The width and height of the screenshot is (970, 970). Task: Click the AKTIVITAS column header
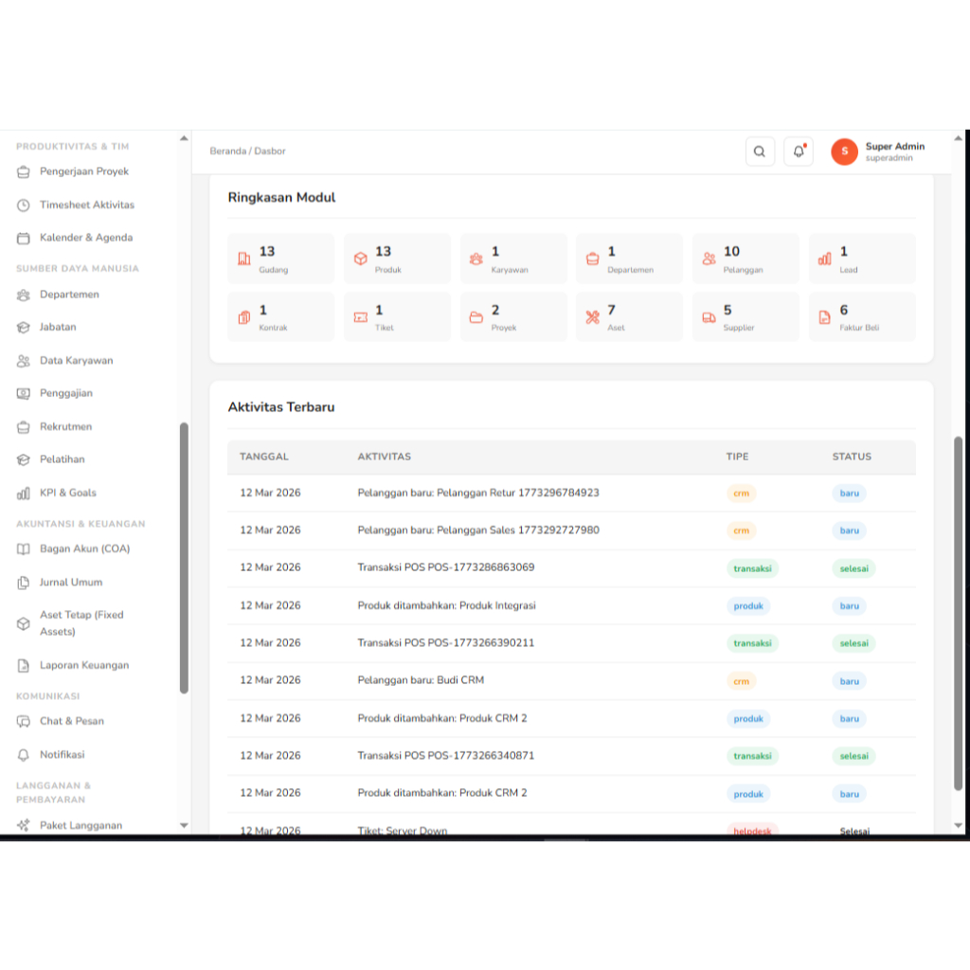click(385, 457)
